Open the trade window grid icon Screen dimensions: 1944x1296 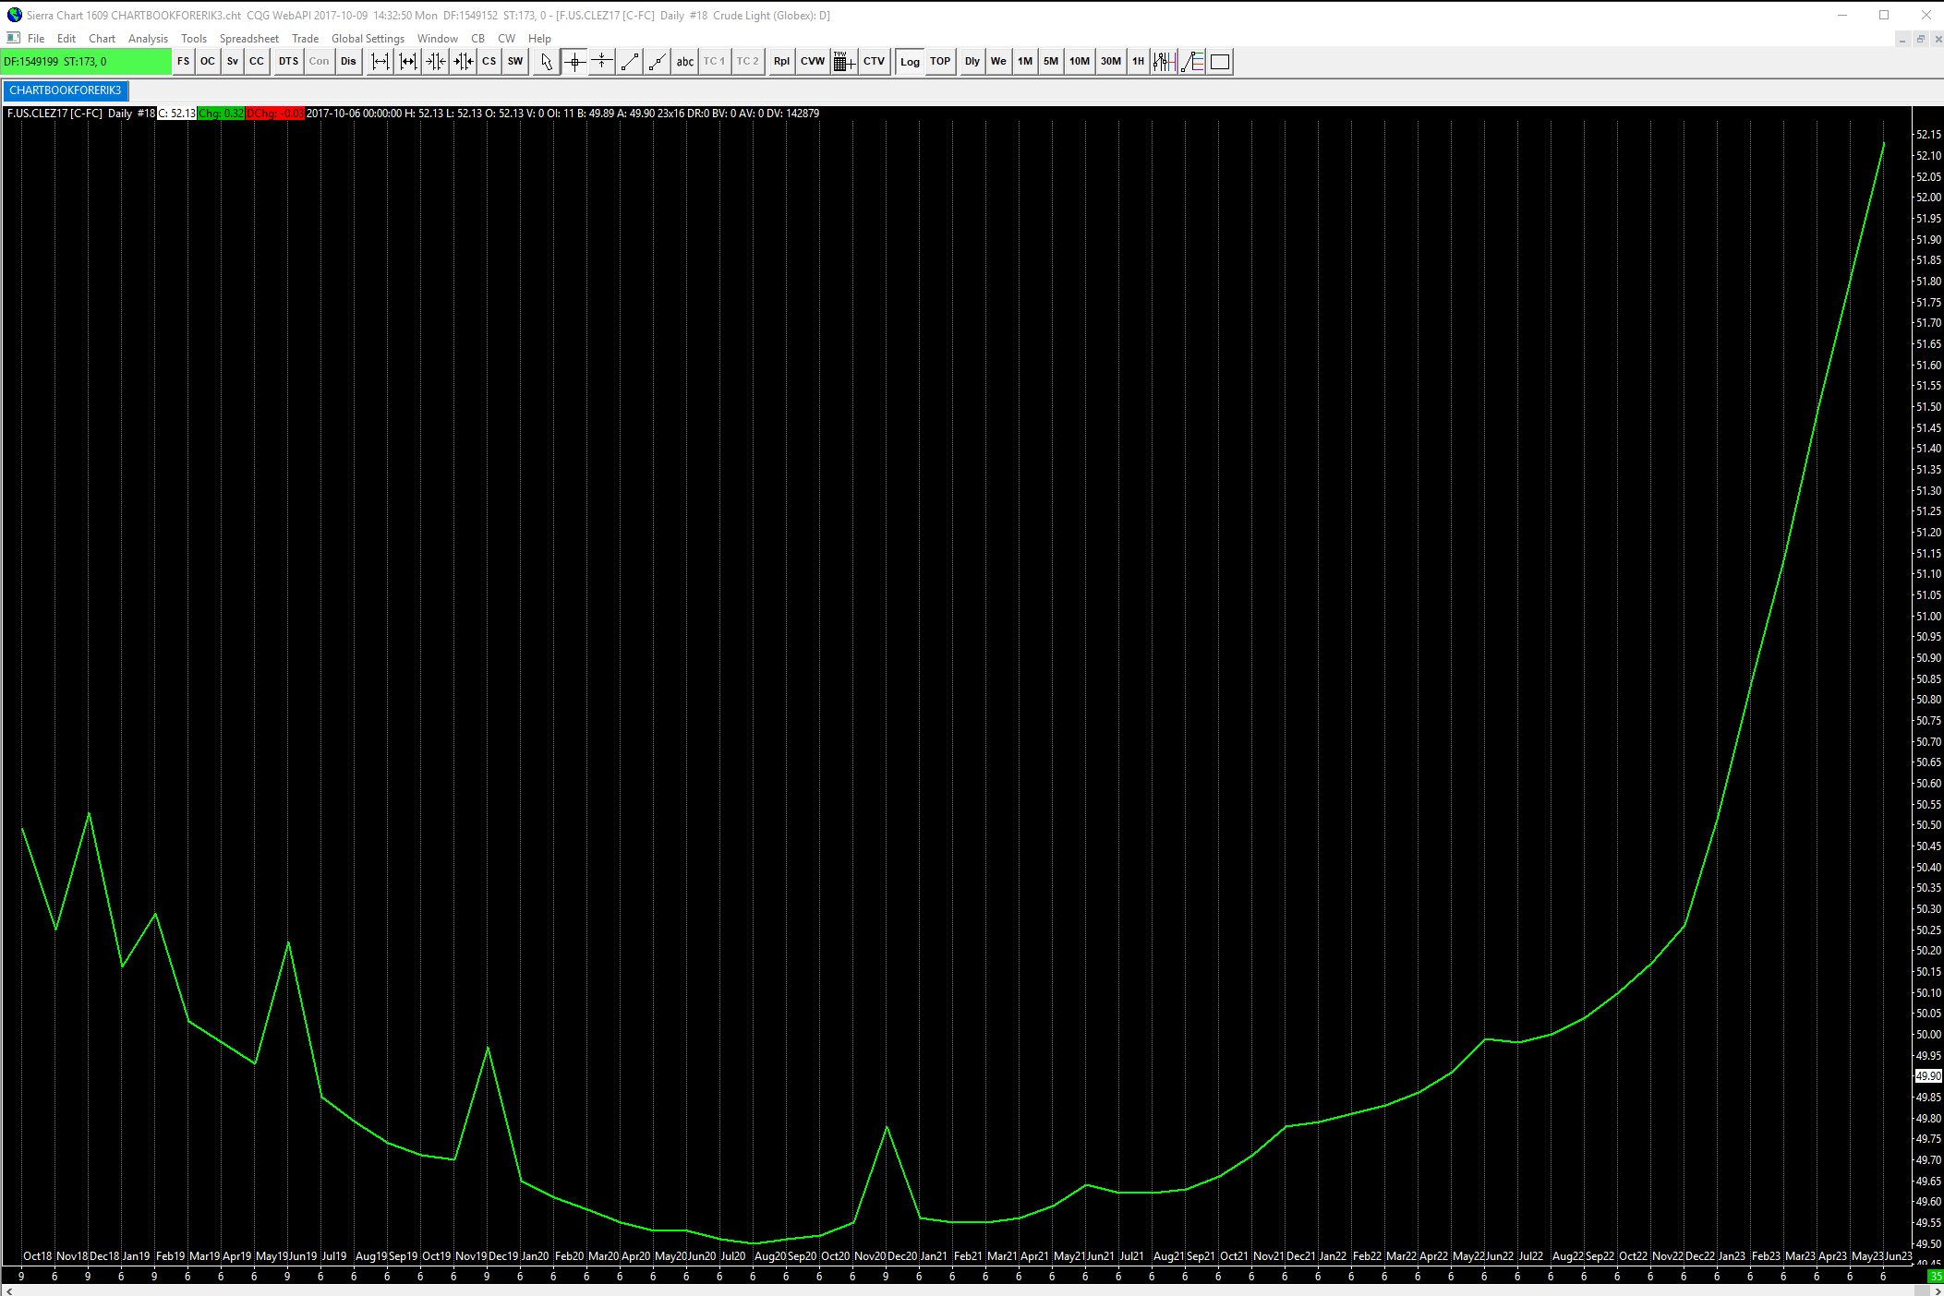(842, 62)
